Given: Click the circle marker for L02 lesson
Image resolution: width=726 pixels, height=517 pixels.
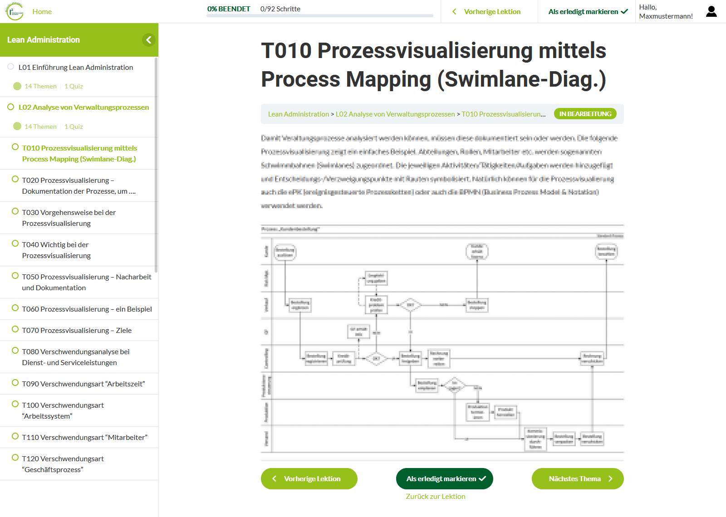Looking at the screenshot, I should (x=10, y=107).
